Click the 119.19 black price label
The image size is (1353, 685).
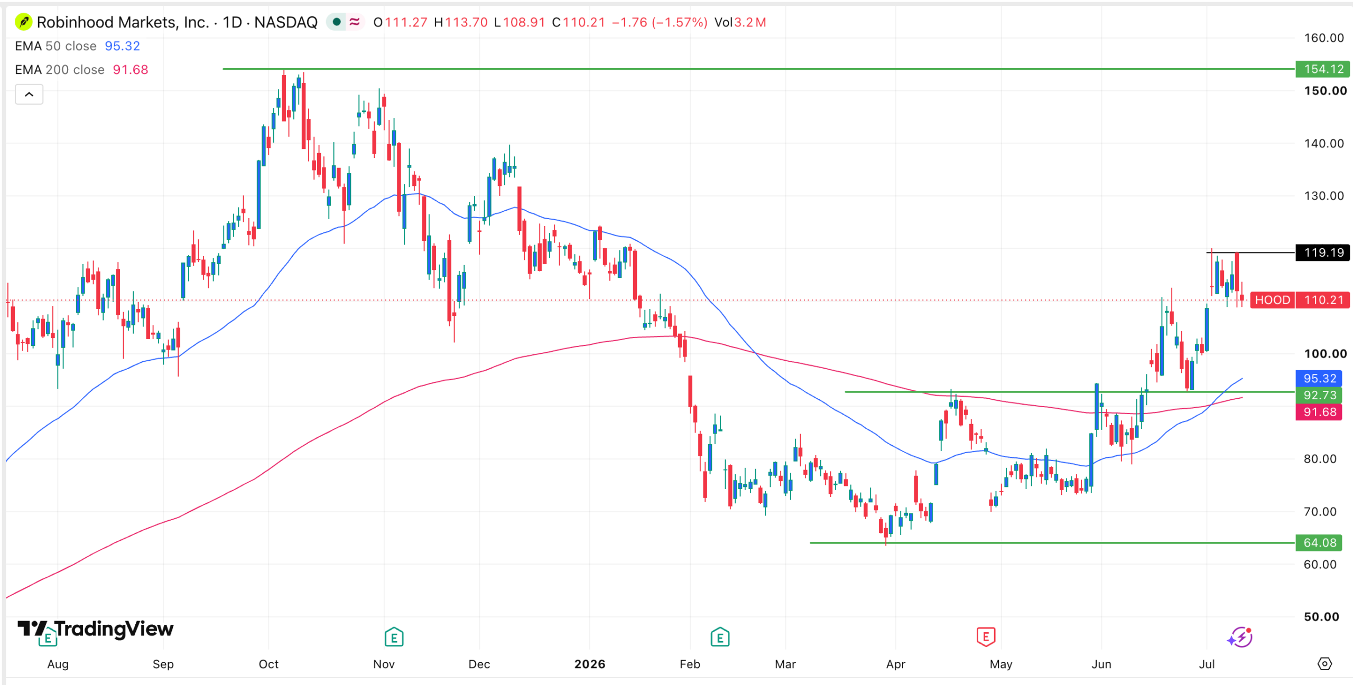pyautogui.click(x=1323, y=252)
